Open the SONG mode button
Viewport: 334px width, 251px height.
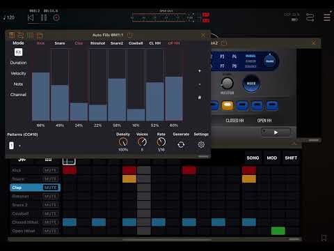[x=253, y=158]
